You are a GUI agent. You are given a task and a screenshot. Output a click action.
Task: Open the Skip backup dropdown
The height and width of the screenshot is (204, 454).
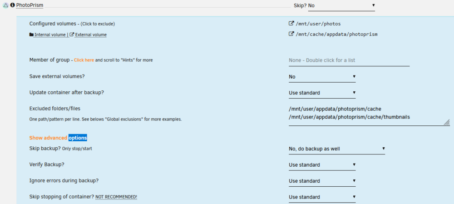[337, 149]
